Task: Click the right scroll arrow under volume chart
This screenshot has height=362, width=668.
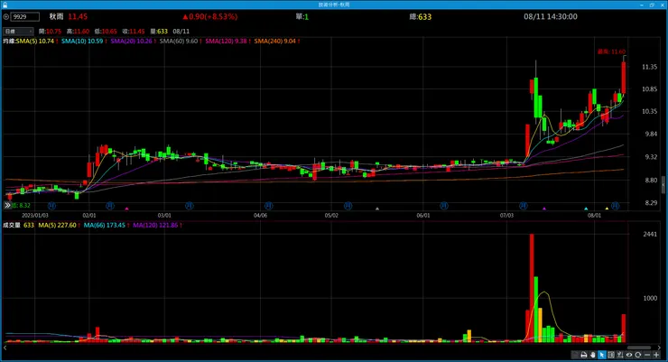Action: click(x=659, y=348)
